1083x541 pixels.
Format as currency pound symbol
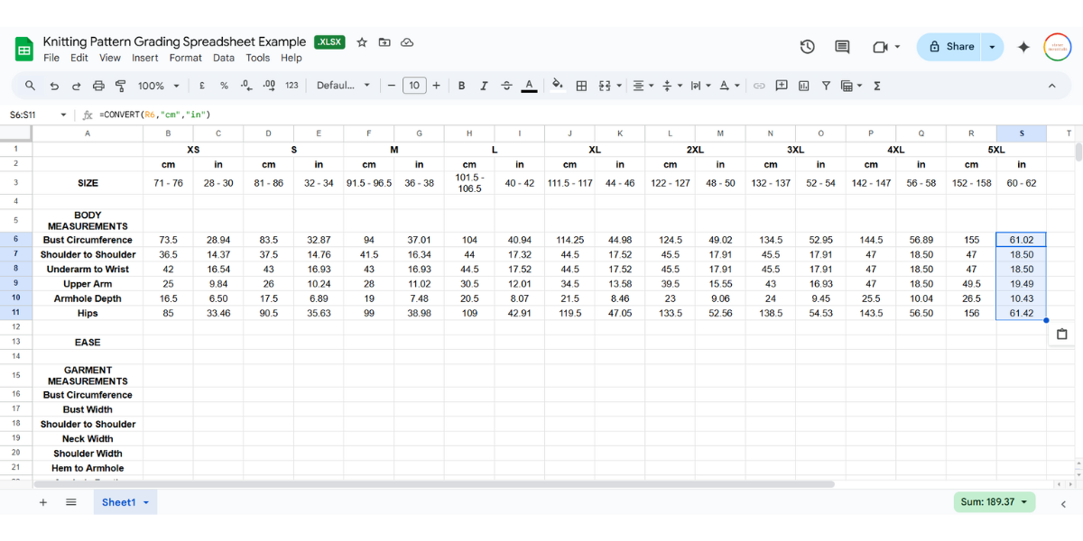[201, 86]
